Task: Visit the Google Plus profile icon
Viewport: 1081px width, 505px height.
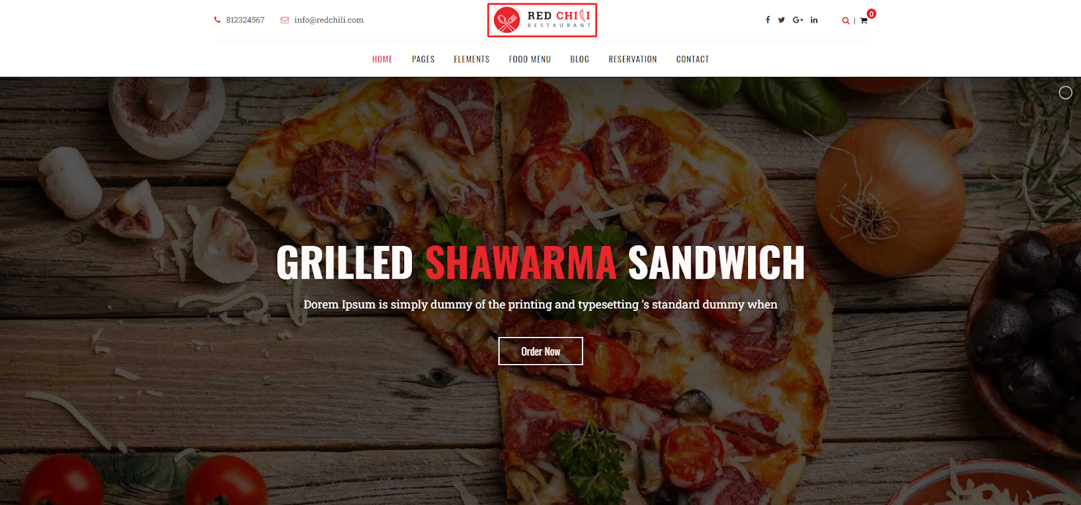Action: point(798,20)
